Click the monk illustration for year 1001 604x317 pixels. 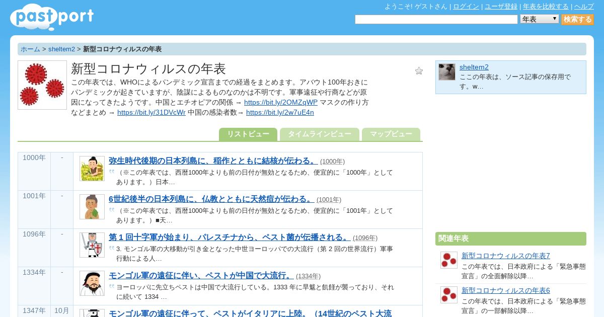92,207
